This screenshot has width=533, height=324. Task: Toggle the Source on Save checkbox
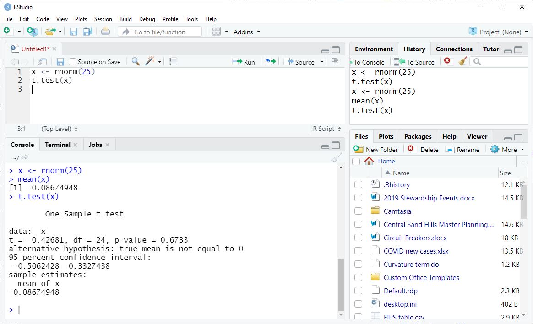(x=72, y=61)
